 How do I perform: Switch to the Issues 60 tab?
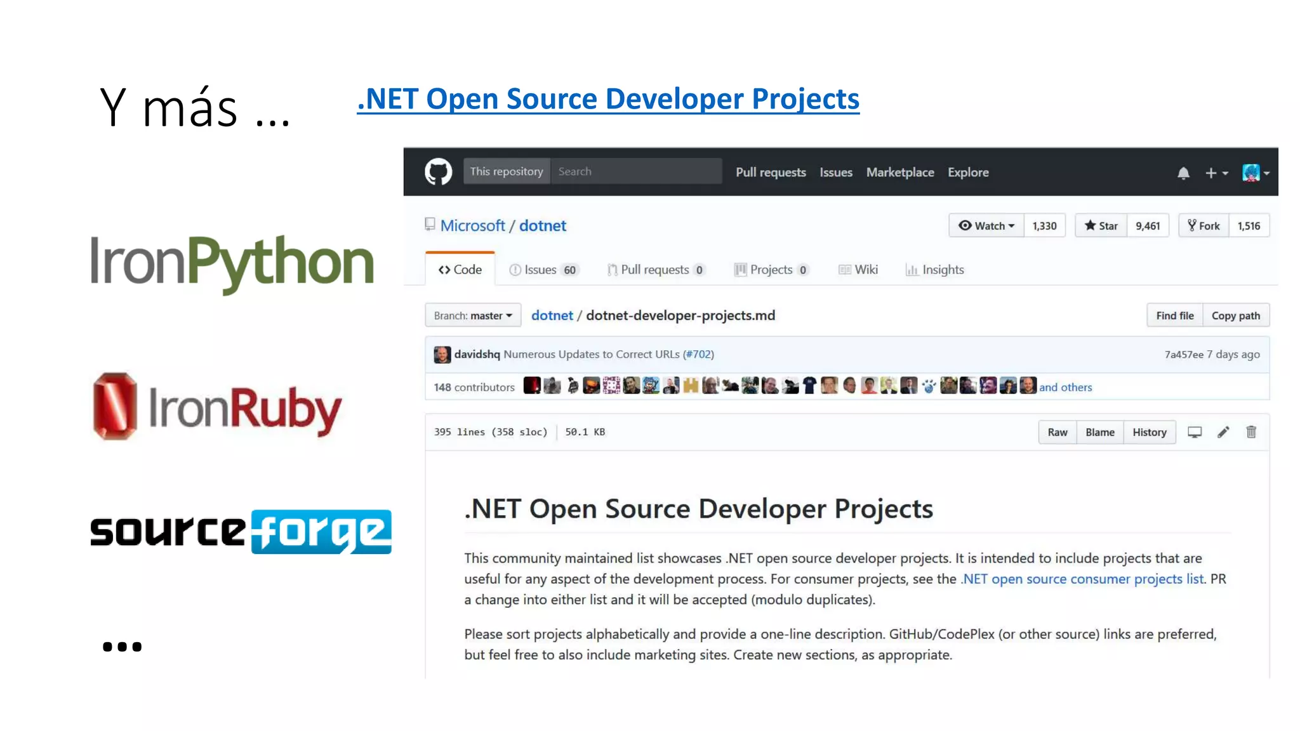coord(543,270)
